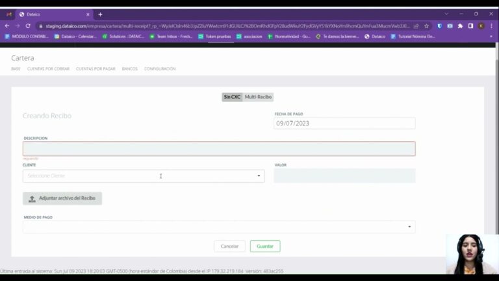Select the Sin CXC toggle option
This screenshot has height=281, width=499.
[x=232, y=97]
